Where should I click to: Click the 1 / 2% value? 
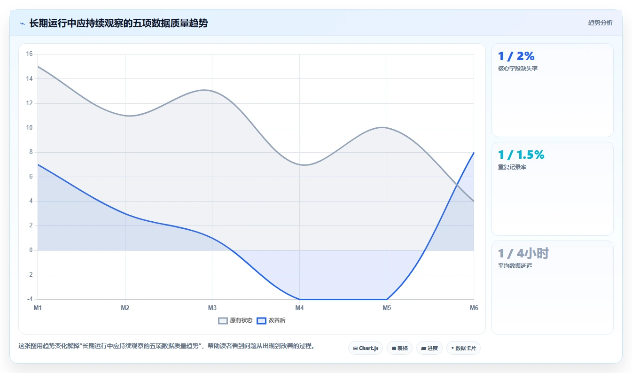(516, 56)
